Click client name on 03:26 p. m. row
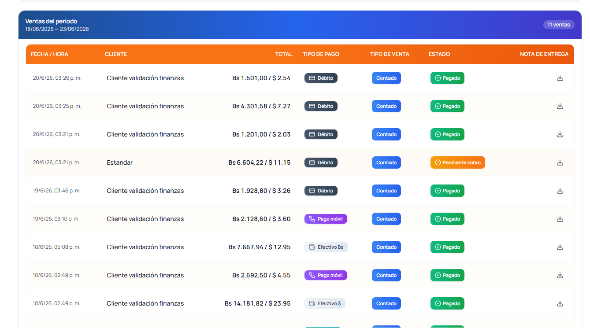Viewport: 590px width, 332px height. (145, 78)
